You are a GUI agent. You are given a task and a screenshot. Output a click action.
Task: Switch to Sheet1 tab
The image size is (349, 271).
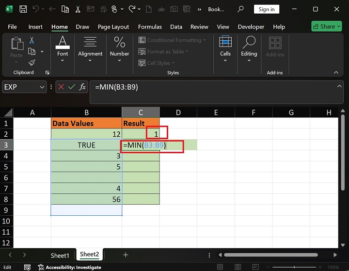tap(60, 255)
